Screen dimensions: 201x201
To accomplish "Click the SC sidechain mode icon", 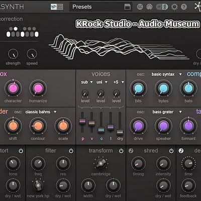I will click(140, 7).
